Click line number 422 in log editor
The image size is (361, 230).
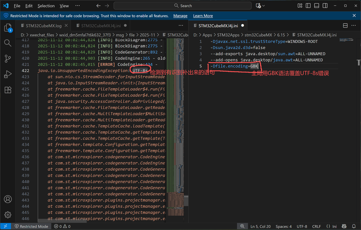point(26,71)
